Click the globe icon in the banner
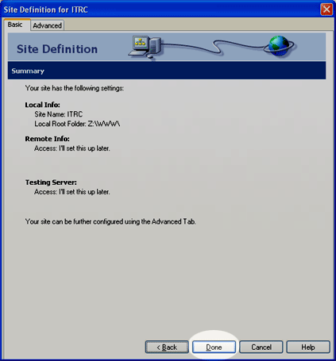Image resolution: width=336 pixels, height=361 pixels. [279, 45]
